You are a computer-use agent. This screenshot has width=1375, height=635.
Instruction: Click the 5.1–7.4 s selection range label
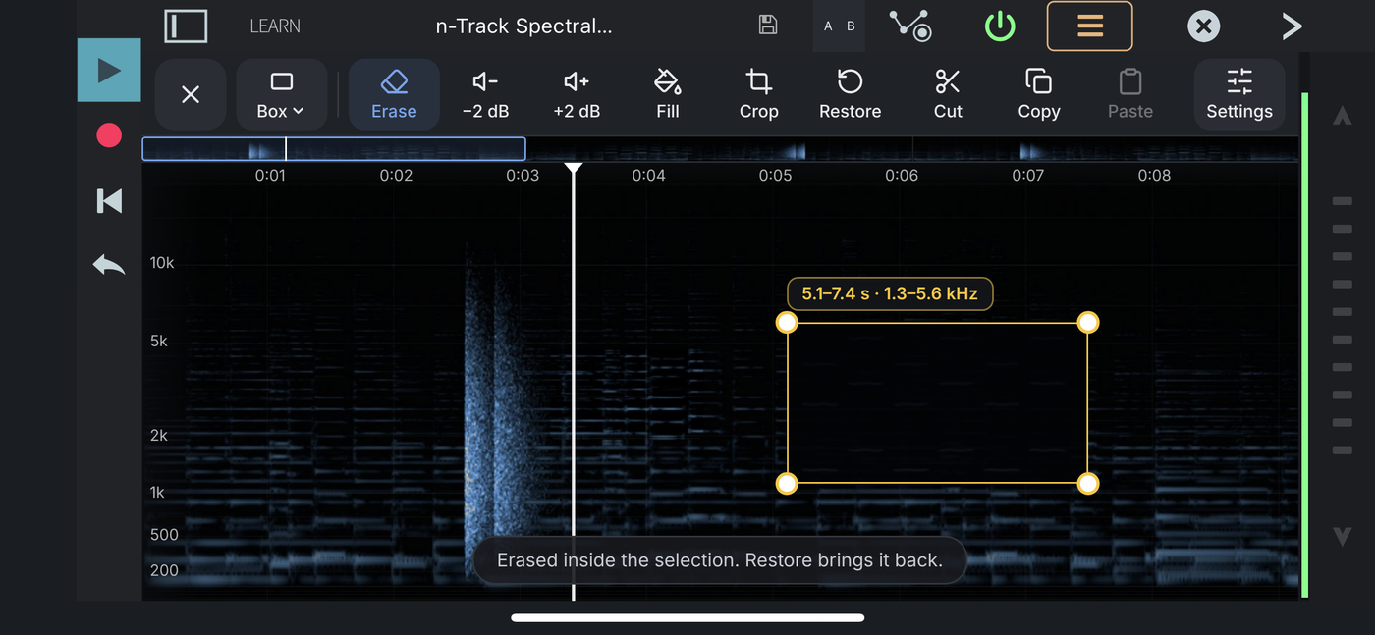click(890, 293)
